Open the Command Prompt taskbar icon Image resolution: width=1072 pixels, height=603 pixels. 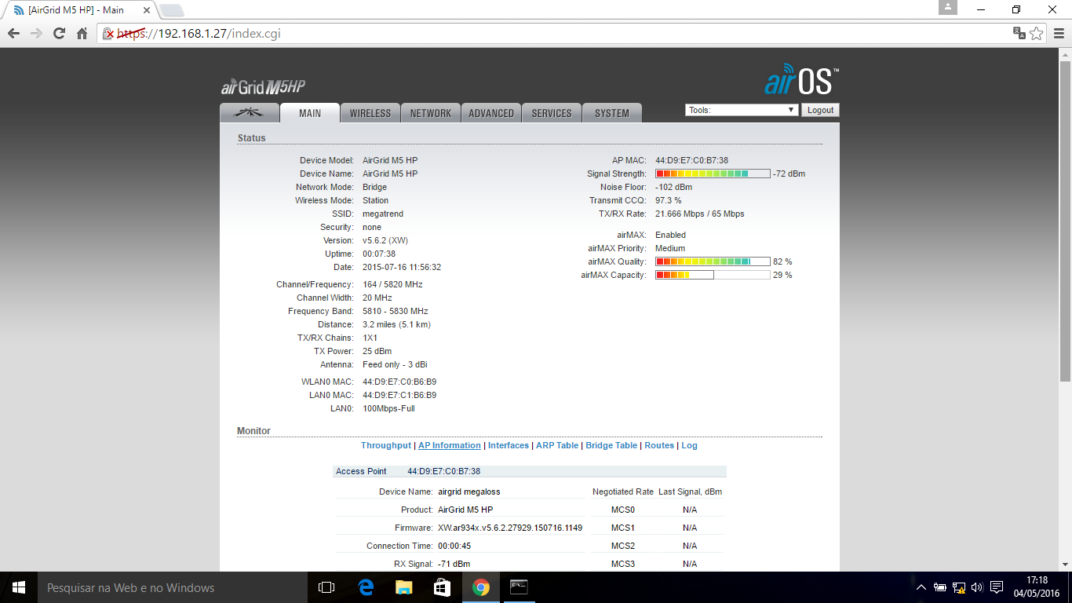coord(519,587)
